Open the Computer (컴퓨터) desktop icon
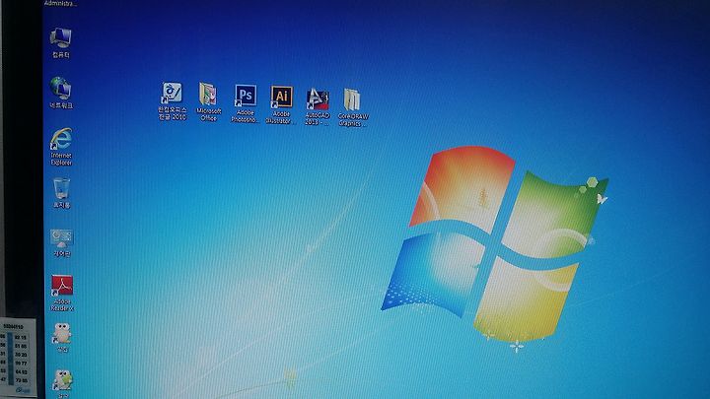 click(61, 42)
